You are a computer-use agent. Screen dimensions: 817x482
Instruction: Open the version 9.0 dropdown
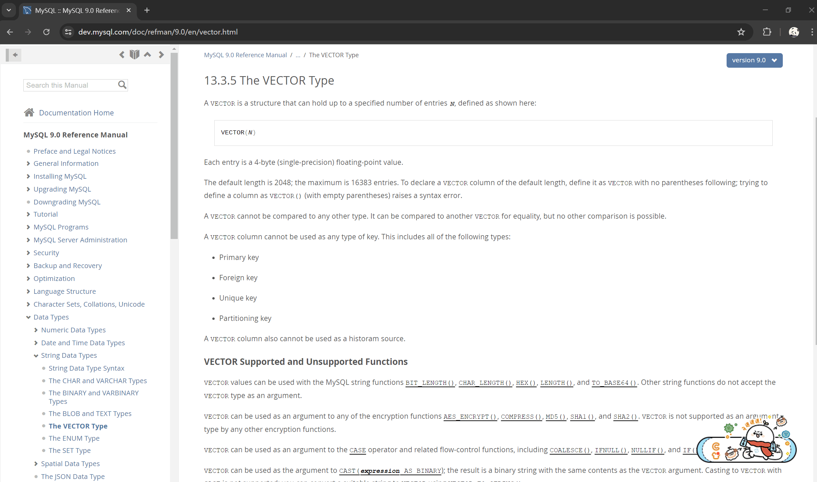click(x=754, y=60)
